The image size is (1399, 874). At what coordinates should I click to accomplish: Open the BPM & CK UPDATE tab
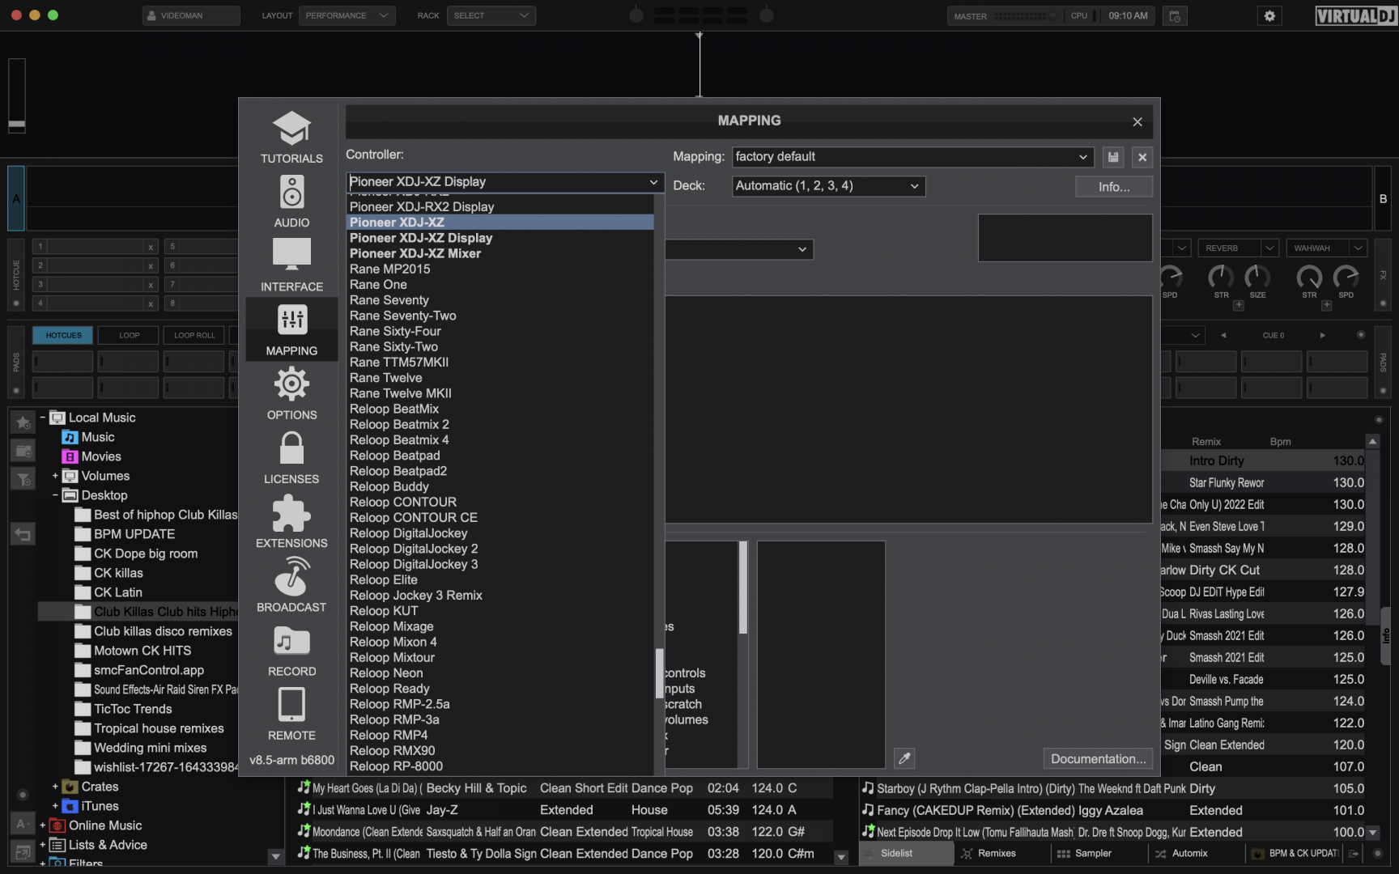[x=1295, y=854]
